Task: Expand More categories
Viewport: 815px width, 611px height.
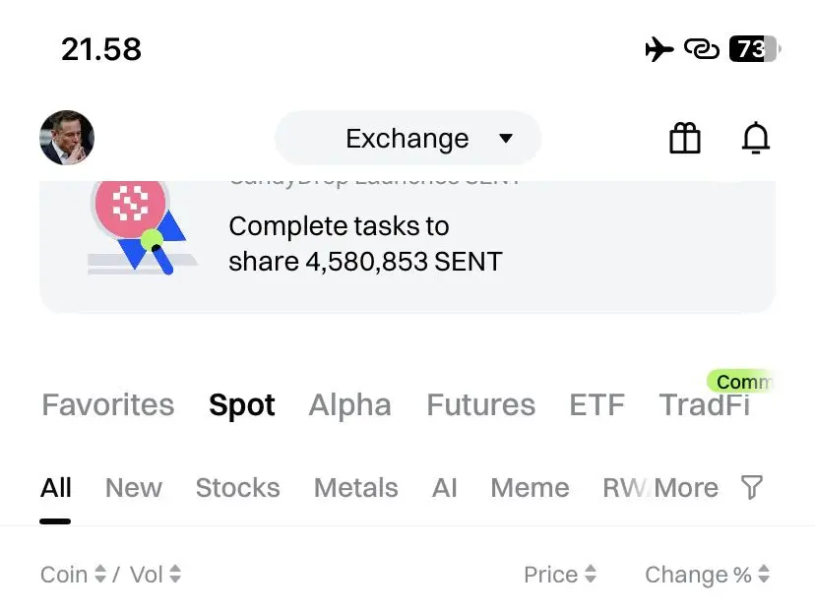Action: 686,487
